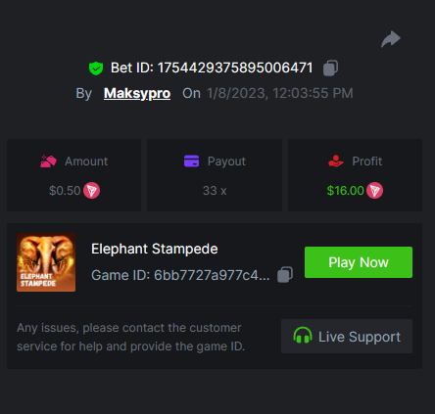Screen dimensions: 435x414
Task: Copy the Game ID using copy icon
Action: click(x=285, y=275)
